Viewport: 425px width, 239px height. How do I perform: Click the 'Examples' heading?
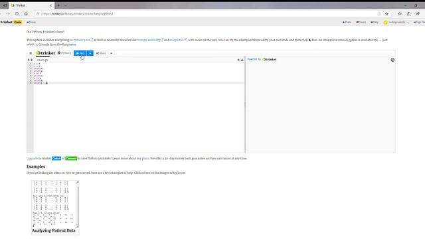click(x=36, y=167)
